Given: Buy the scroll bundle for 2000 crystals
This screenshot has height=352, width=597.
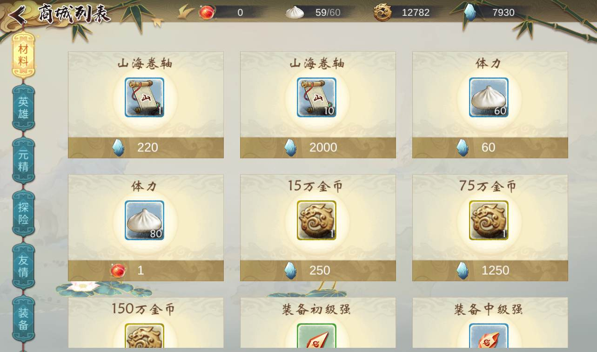Looking at the screenshot, I should pyautogui.click(x=318, y=148).
